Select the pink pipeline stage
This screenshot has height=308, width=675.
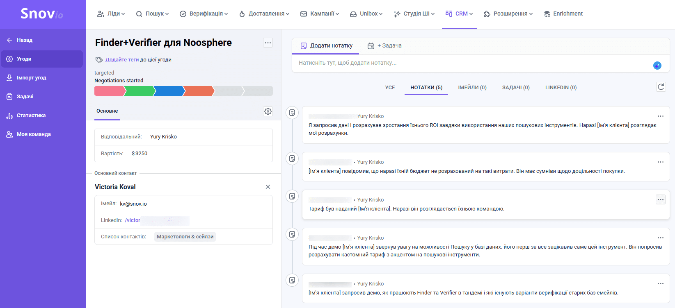109,91
